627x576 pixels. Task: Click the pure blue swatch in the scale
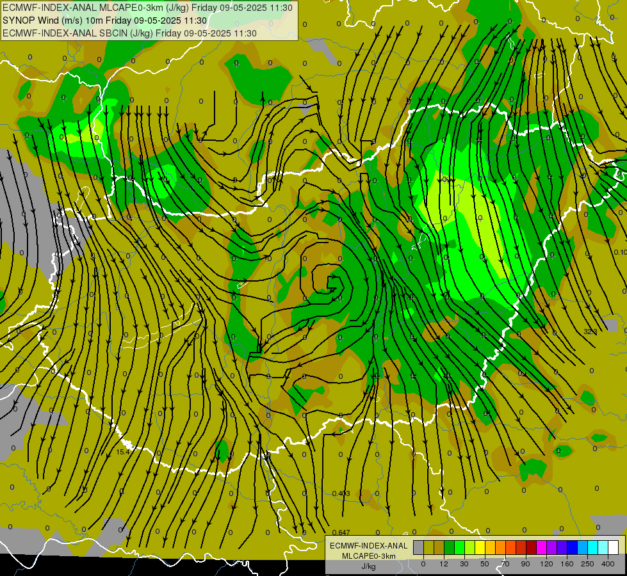(572, 548)
